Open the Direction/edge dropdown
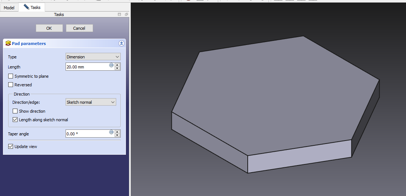 click(x=91, y=102)
